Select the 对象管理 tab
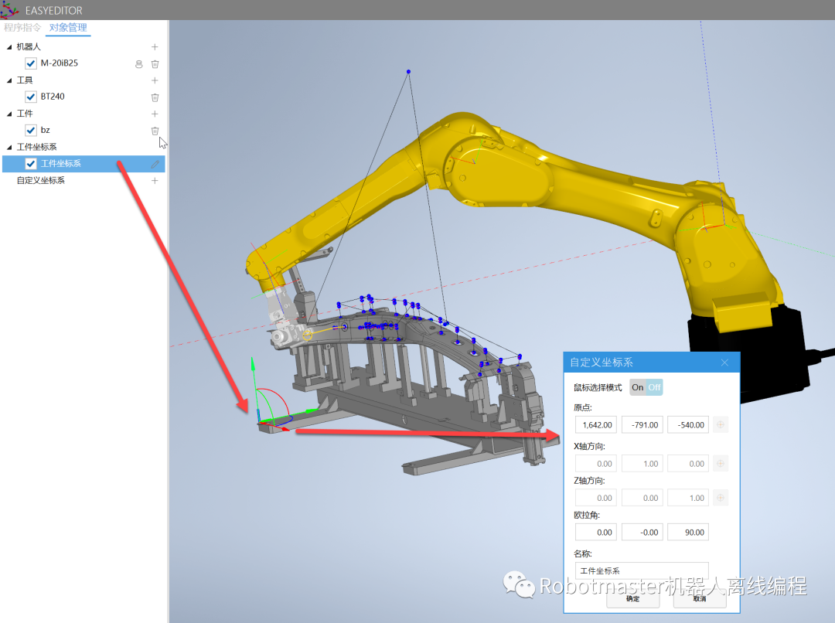 (68, 28)
